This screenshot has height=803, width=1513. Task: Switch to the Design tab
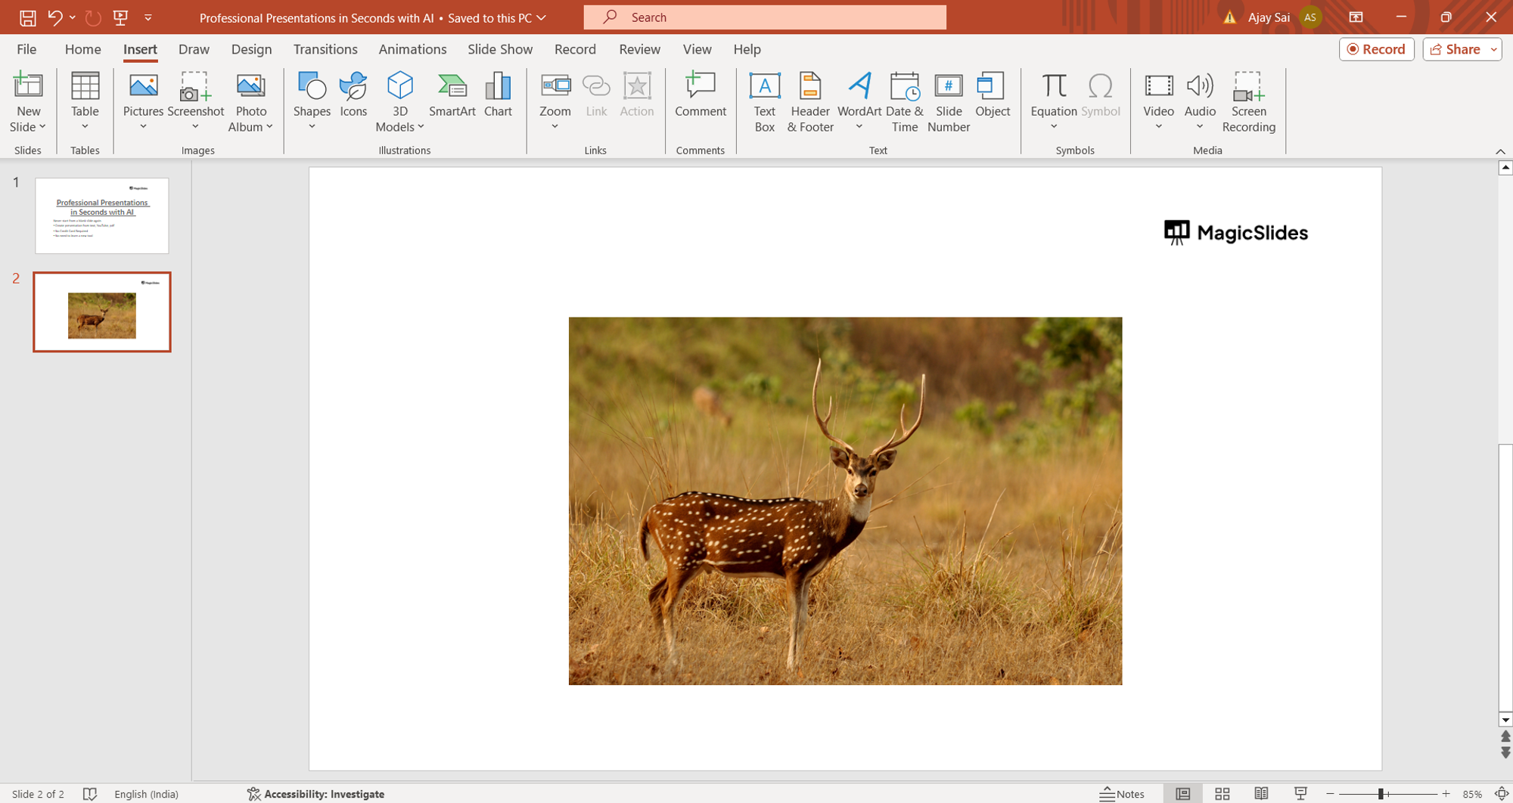coord(251,49)
